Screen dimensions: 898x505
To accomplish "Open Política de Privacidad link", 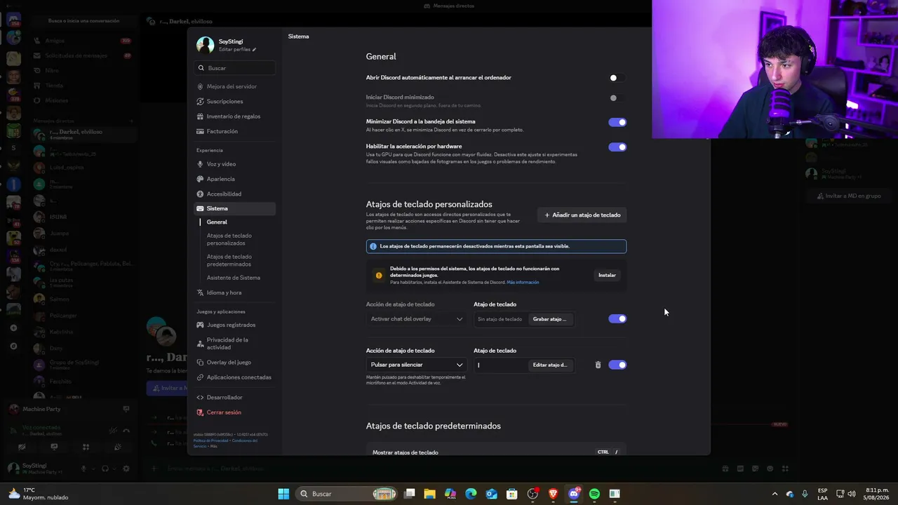I will (x=210, y=440).
